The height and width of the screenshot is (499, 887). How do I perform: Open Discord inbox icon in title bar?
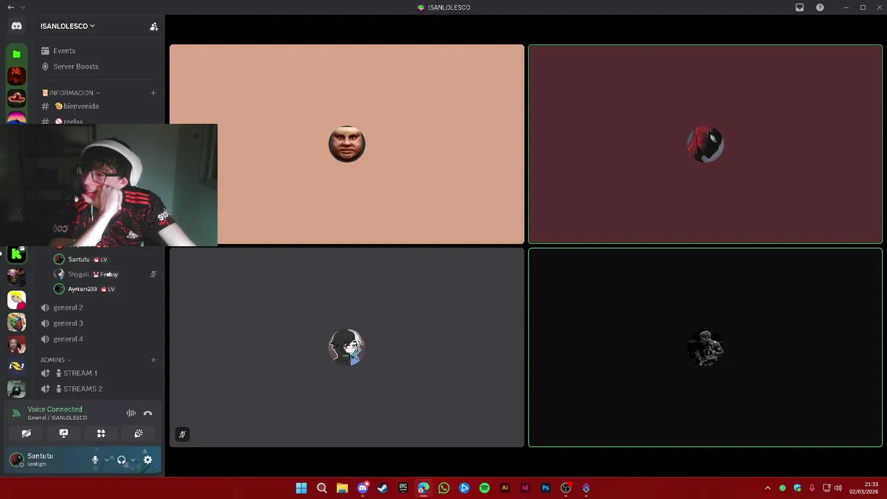(x=799, y=8)
